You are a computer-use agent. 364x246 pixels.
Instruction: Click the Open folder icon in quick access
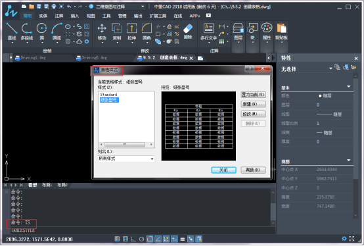point(32,7)
